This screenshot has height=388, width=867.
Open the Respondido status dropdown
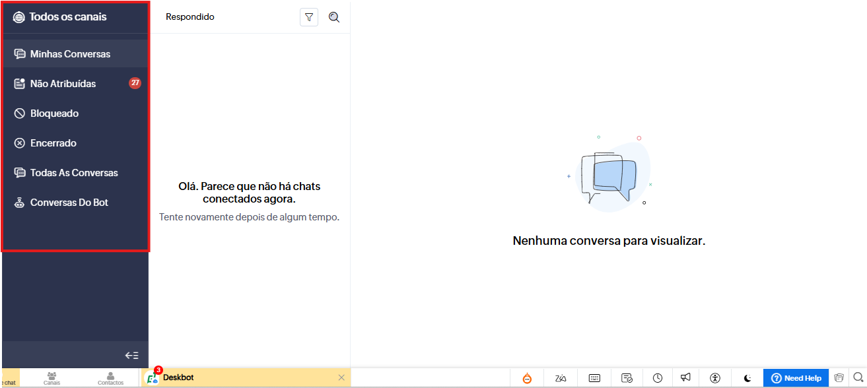tap(190, 17)
